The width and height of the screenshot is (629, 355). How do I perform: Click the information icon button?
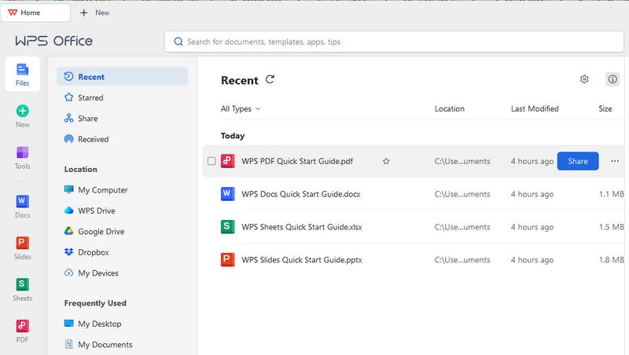point(612,79)
